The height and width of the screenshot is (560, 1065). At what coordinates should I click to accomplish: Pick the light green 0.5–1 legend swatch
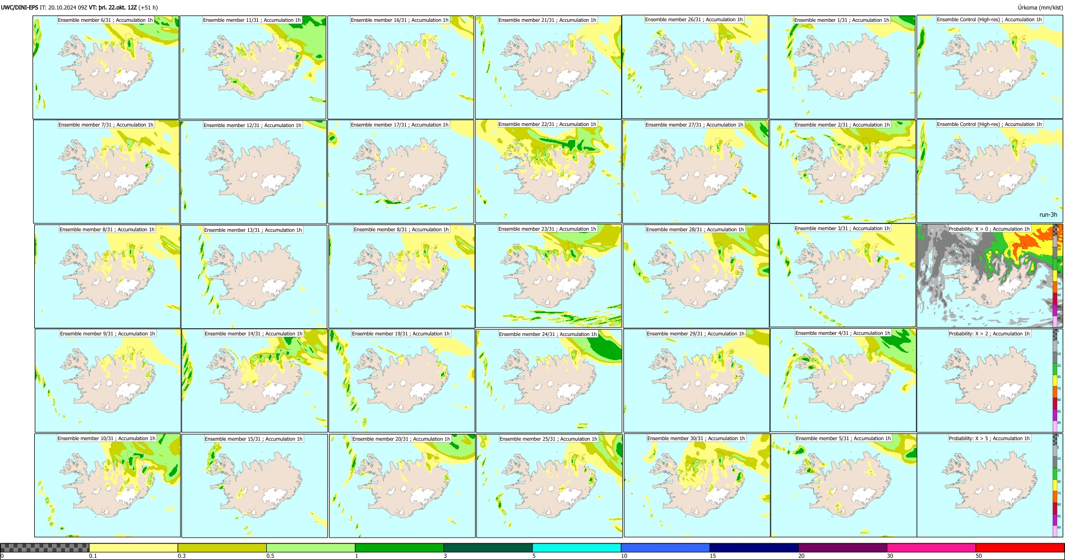311,548
